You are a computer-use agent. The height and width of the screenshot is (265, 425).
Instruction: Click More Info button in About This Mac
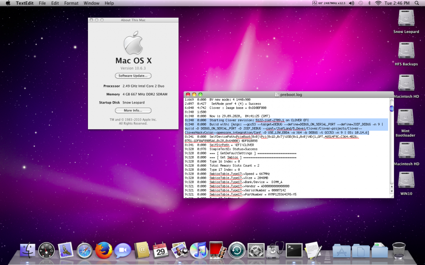coord(133,110)
